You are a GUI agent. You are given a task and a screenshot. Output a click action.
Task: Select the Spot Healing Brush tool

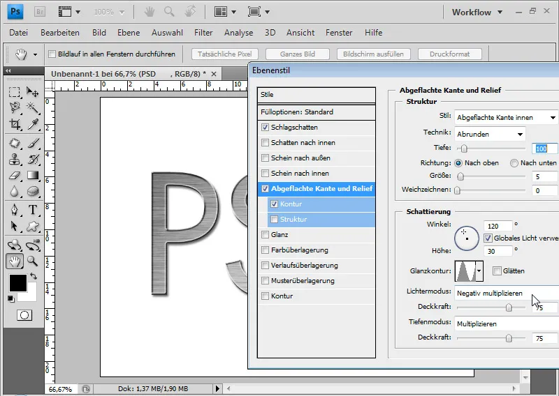[x=15, y=143]
